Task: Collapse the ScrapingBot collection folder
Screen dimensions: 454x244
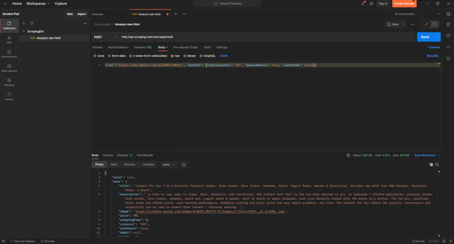Action: pos(23,31)
